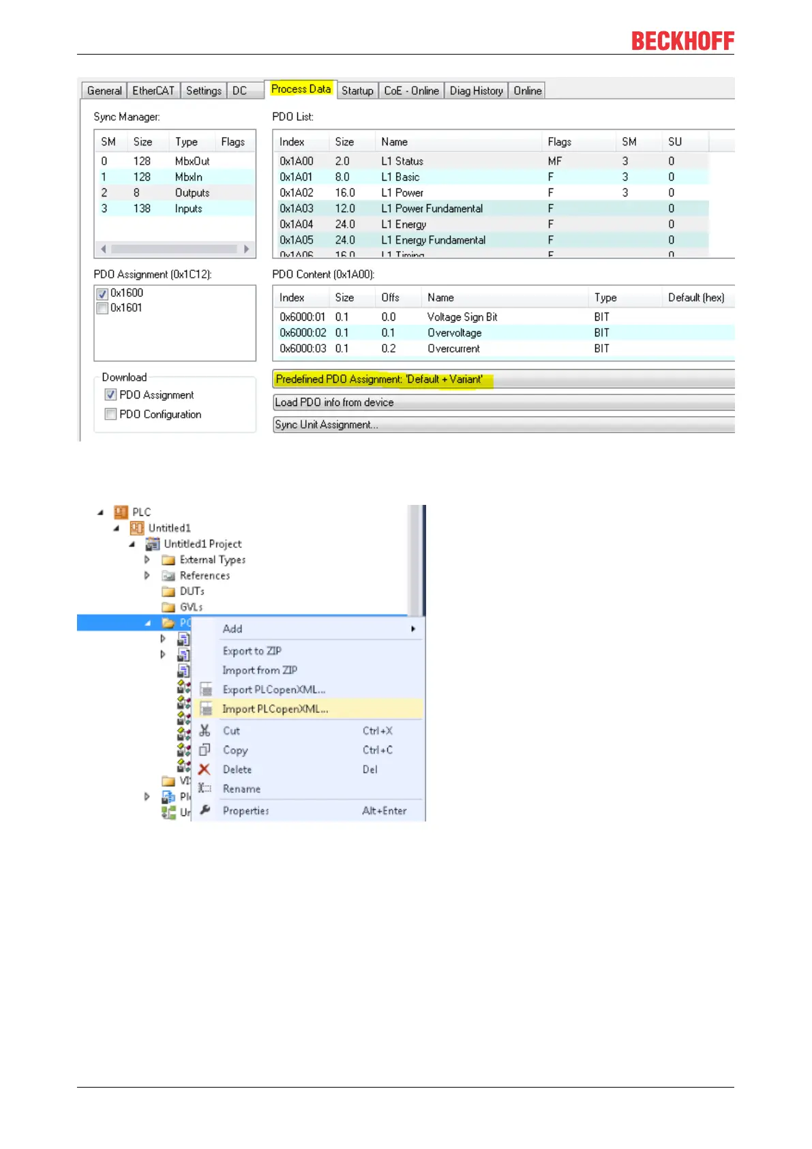The image size is (812, 1149).
Task: Select L1 Energy PDO row
Action: [491, 224]
